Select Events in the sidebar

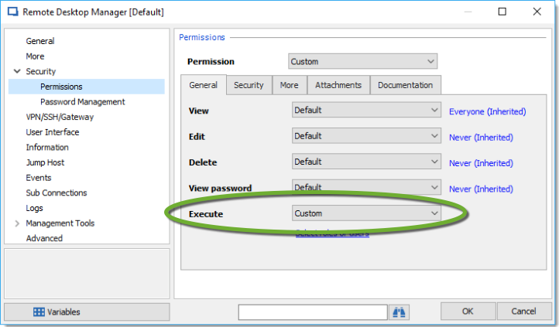[39, 178]
